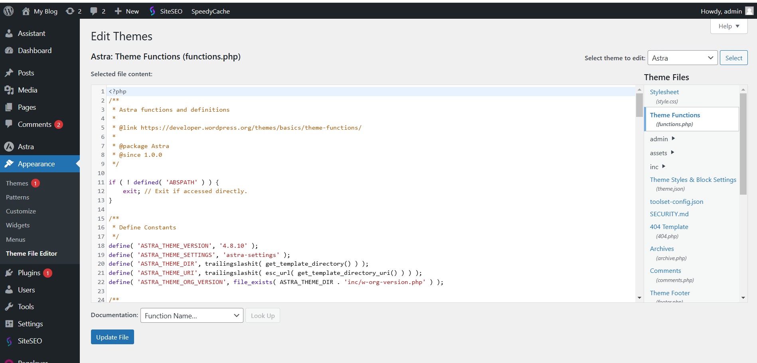Open the WordPress logo menu

8,11
